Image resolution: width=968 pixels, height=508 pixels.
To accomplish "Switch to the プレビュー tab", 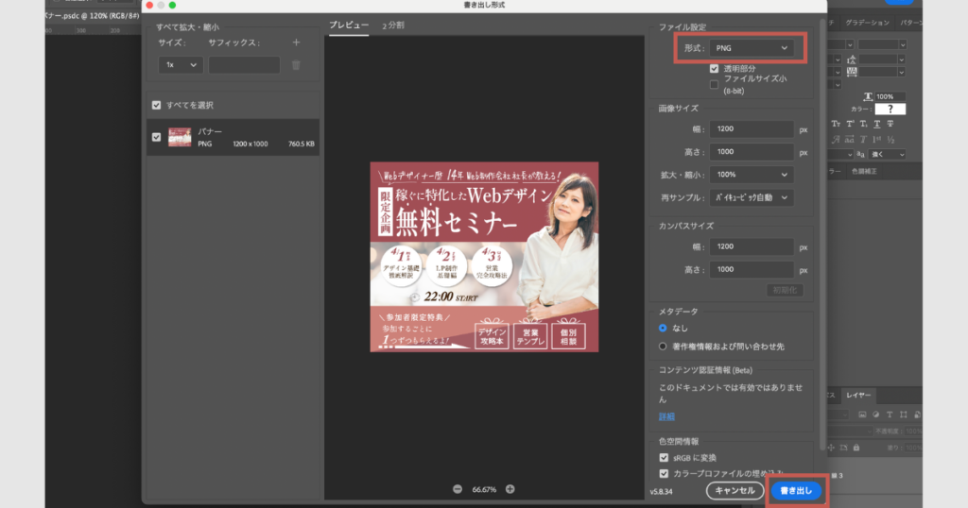I will [x=349, y=25].
